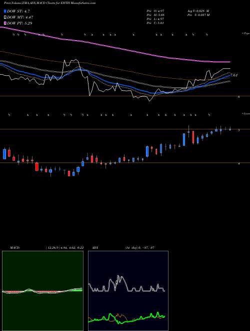
Task: Click the 'Avg V: 0.028 M' text
Action: coord(198,11)
